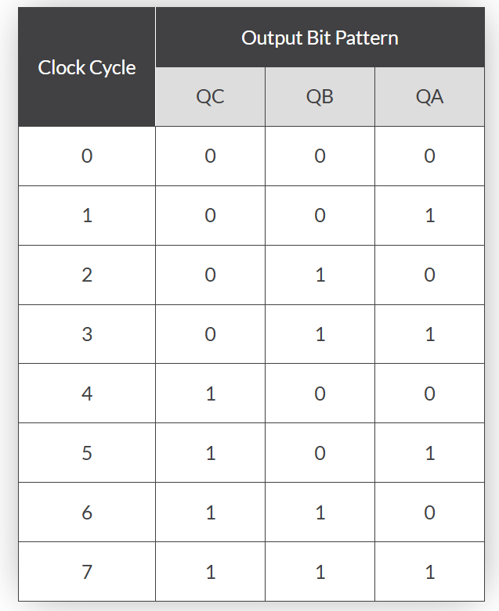Select the QB column header

coord(320,96)
